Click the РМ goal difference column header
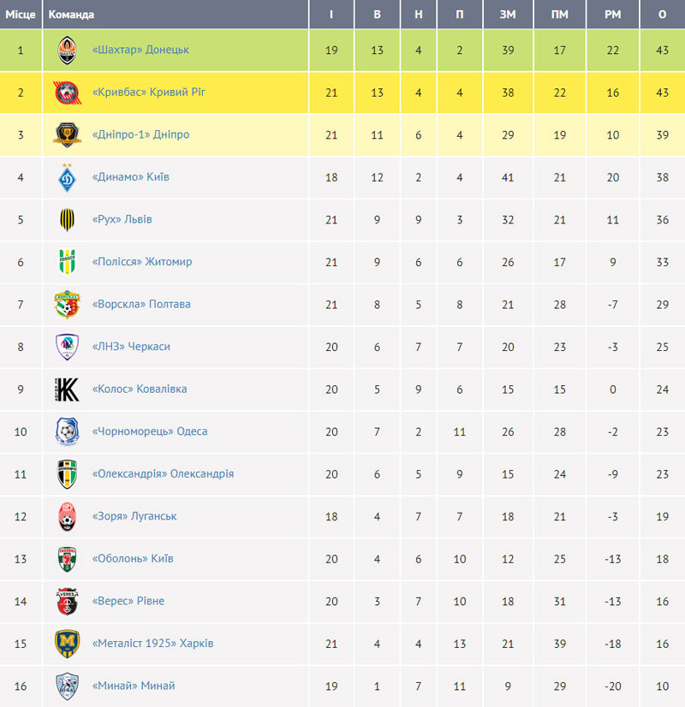The width and height of the screenshot is (685, 707). click(x=612, y=15)
